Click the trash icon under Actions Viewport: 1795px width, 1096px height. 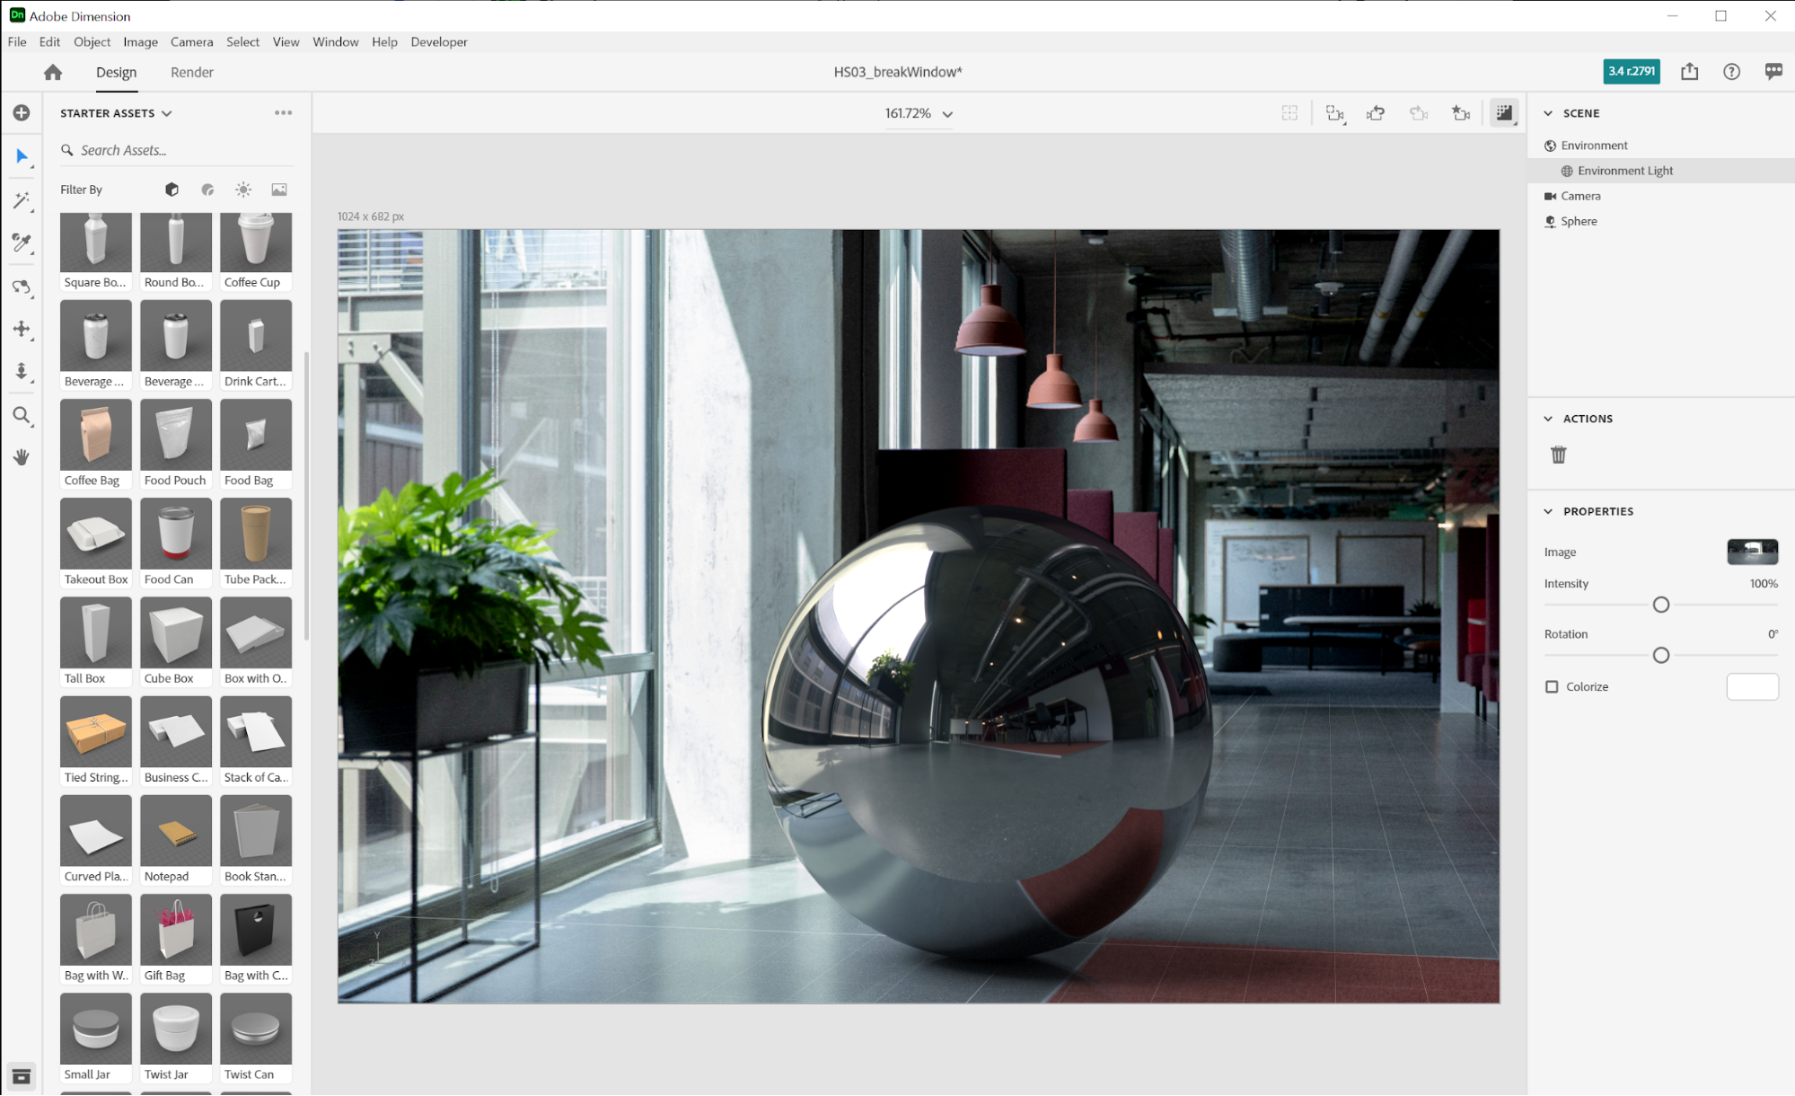pos(1558,455)
